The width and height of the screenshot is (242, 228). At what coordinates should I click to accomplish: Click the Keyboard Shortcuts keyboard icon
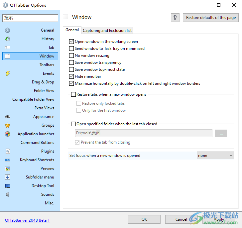8,160
